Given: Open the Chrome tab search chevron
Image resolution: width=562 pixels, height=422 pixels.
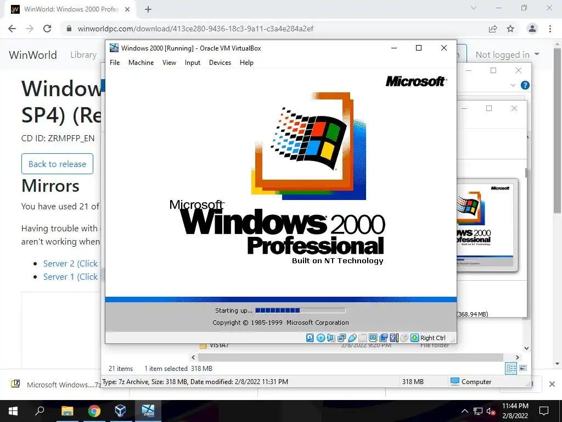Looking at the screenshot, I should (474, 8).
